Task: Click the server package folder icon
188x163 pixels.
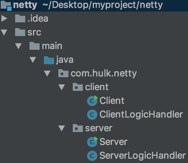Action: point(78,128)
